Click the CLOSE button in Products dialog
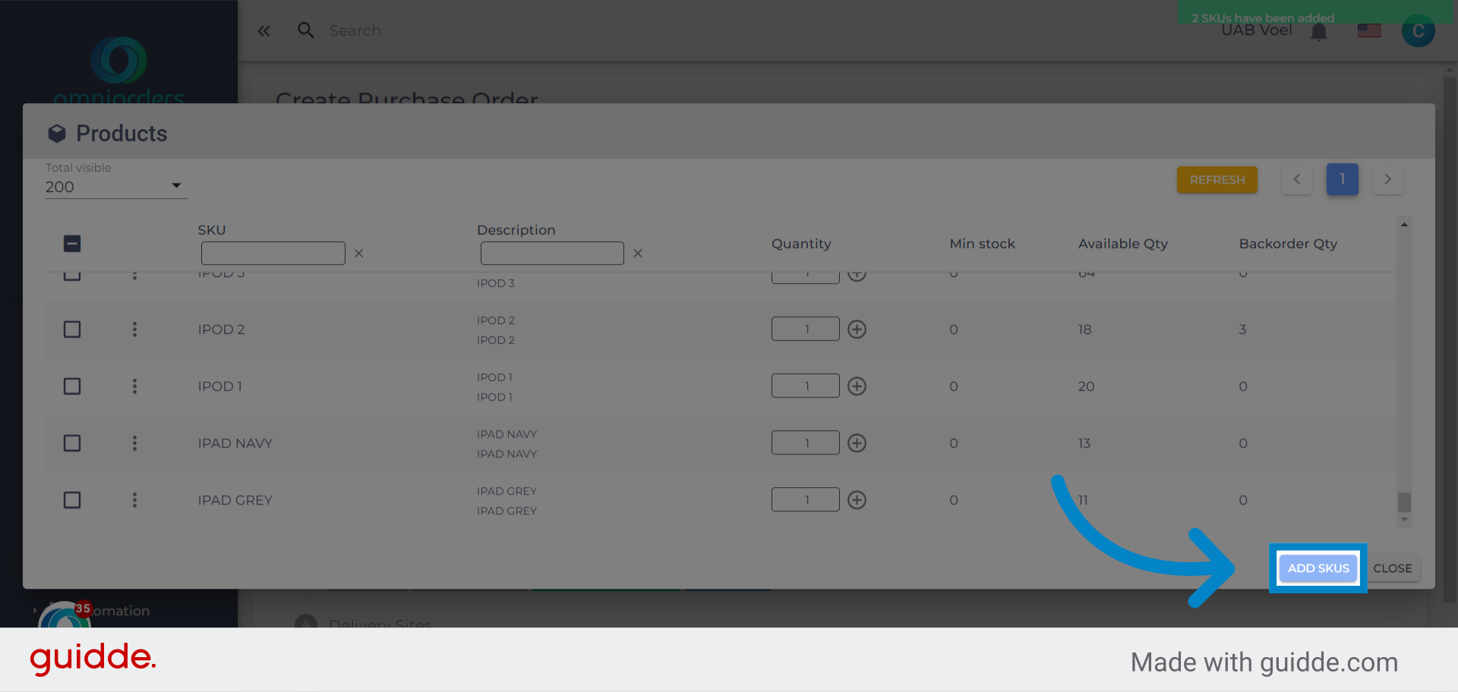Viewport: 1458px width, 692px height. [1392, 568]
